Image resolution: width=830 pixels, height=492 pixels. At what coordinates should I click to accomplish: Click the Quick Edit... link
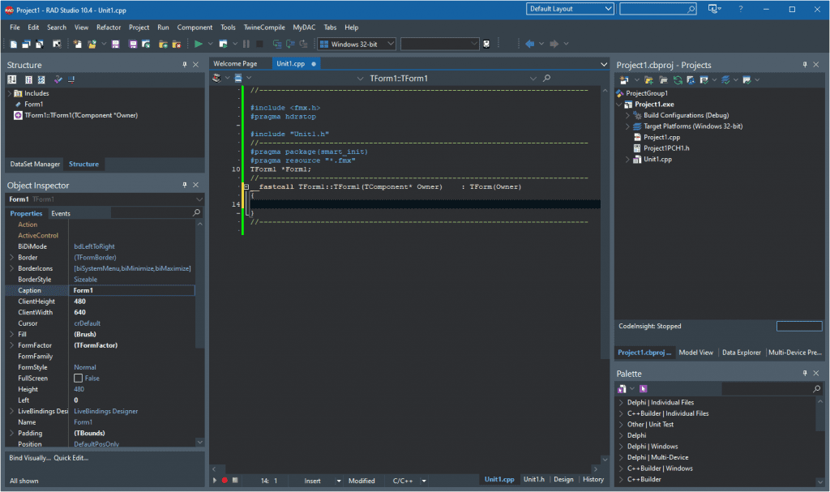click(x=71, y=458)
